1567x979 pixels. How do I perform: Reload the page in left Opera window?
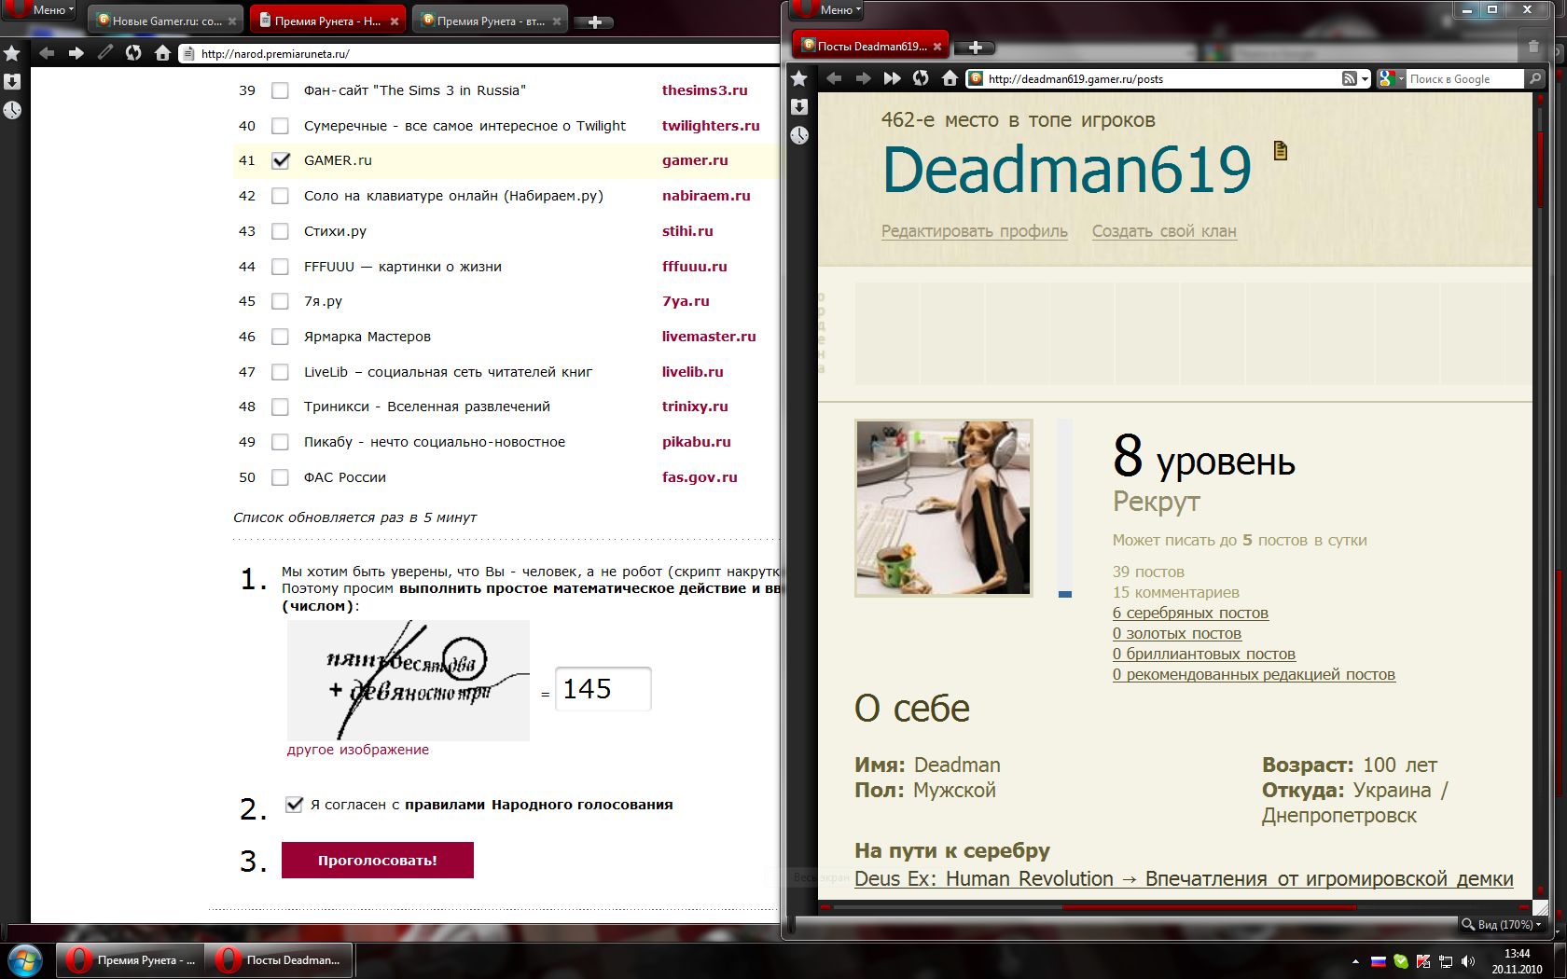coord(134,53)
